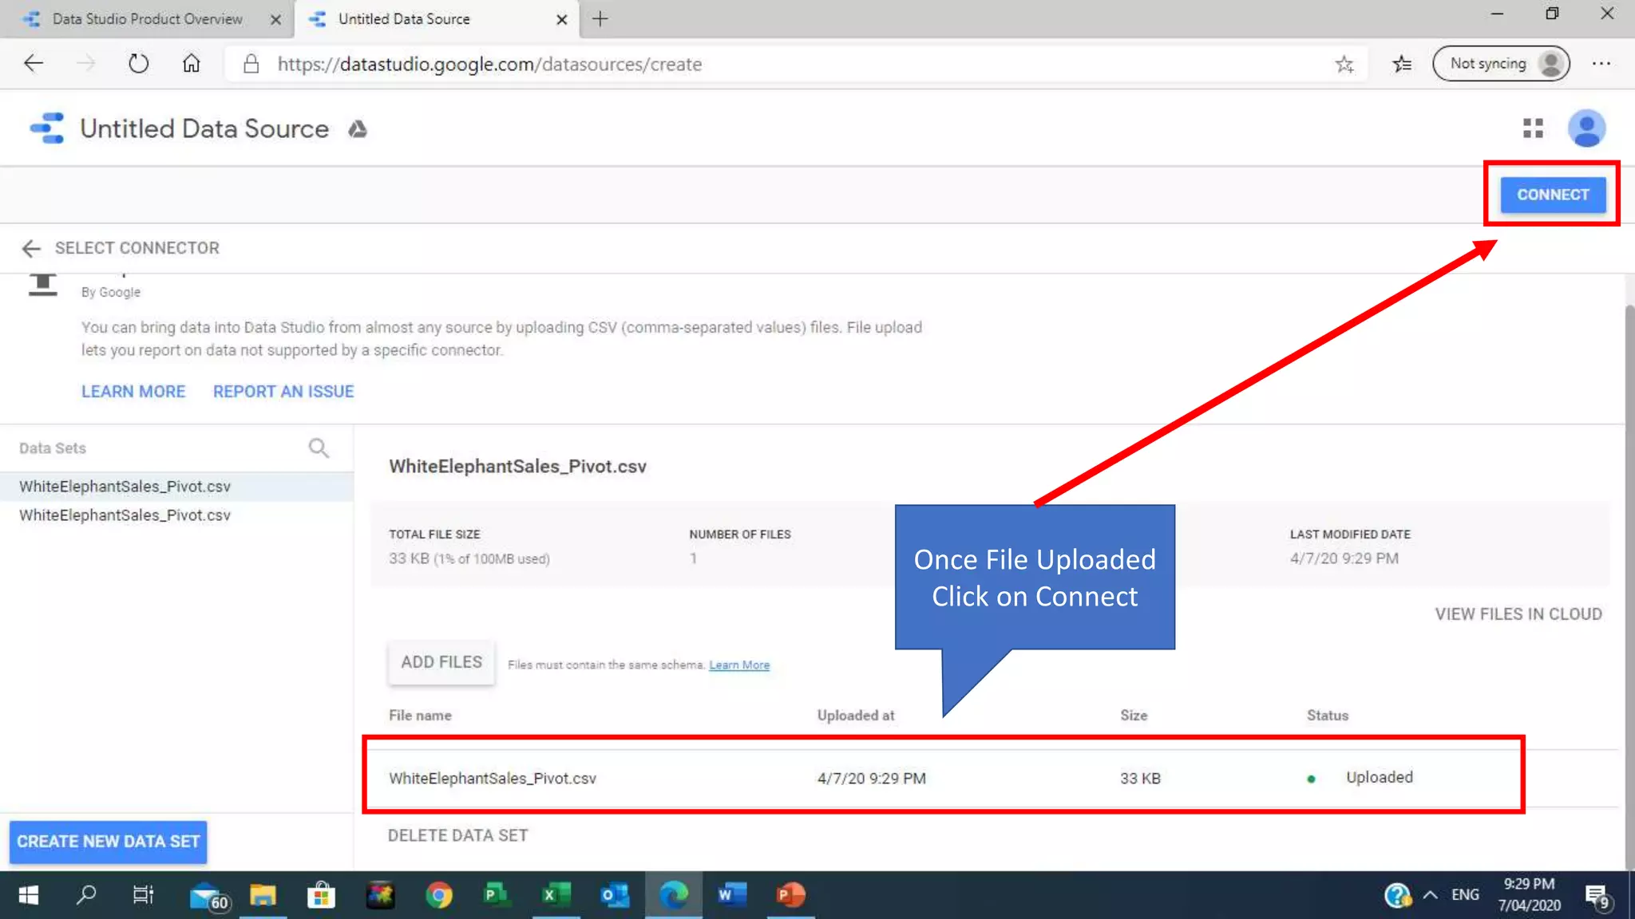1635x919 pixels.
Task: Open Windows taskbar search
Action: coord(86,895)
